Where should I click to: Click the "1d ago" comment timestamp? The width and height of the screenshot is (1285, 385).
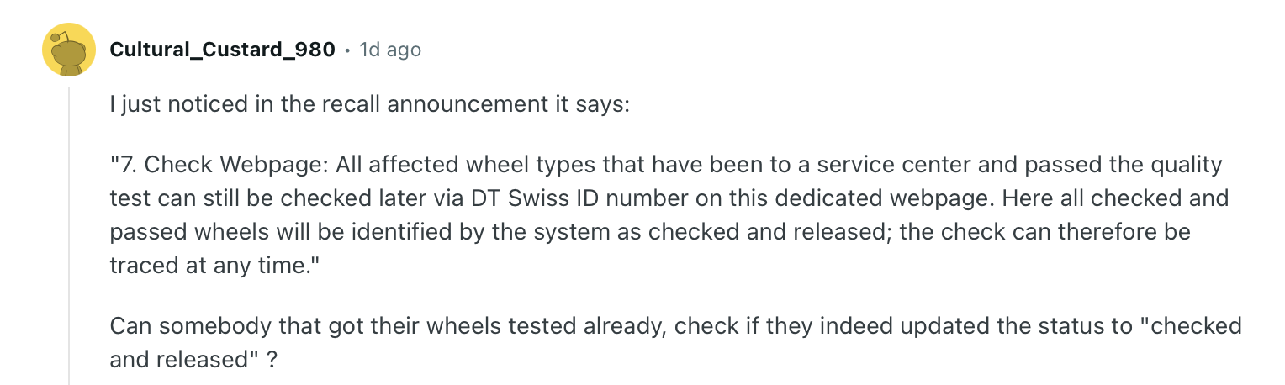point(390,50)
